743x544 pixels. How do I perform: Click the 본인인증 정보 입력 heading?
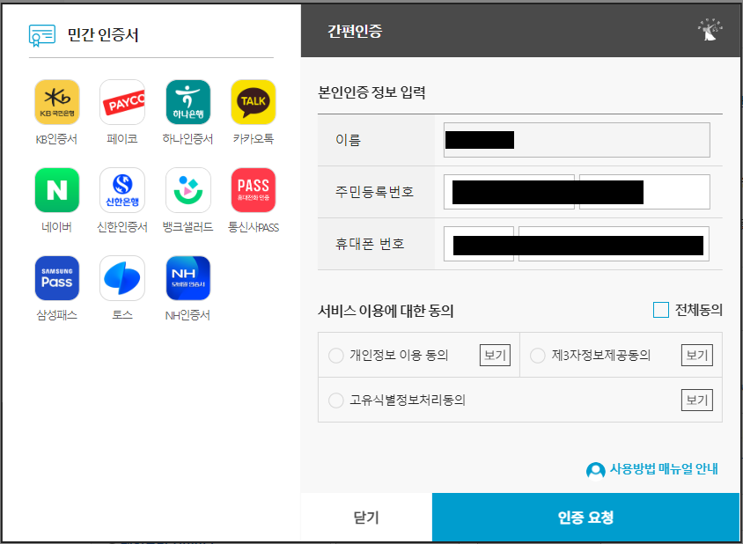tap(371, 92)
